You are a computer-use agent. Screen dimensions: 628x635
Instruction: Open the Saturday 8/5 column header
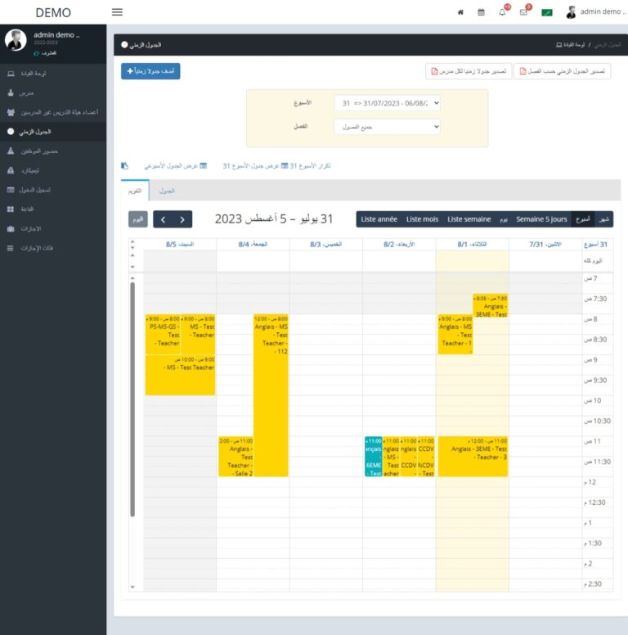coord(180,244)
